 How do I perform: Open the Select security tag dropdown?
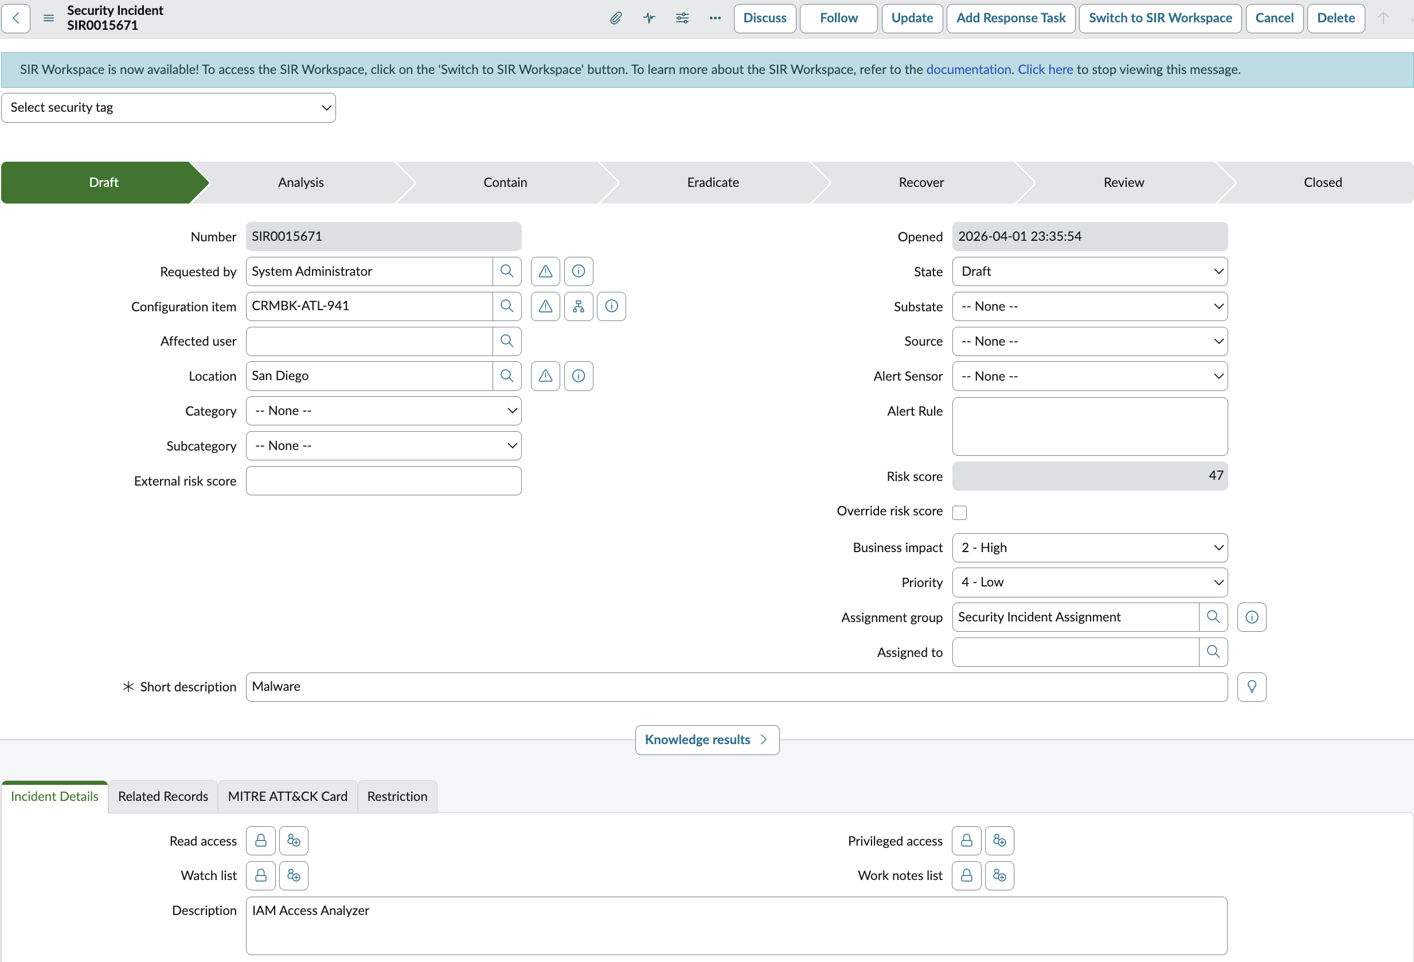point(169,108)
